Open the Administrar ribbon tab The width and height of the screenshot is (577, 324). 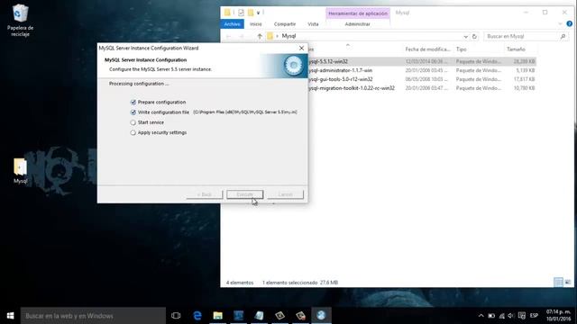(357, 24)
